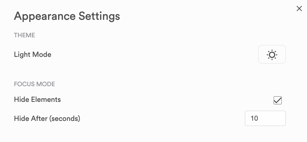The image size is (307, 142).
Task: Disable hiding elements in Focus Mode
Action: (x=278, y=100)
